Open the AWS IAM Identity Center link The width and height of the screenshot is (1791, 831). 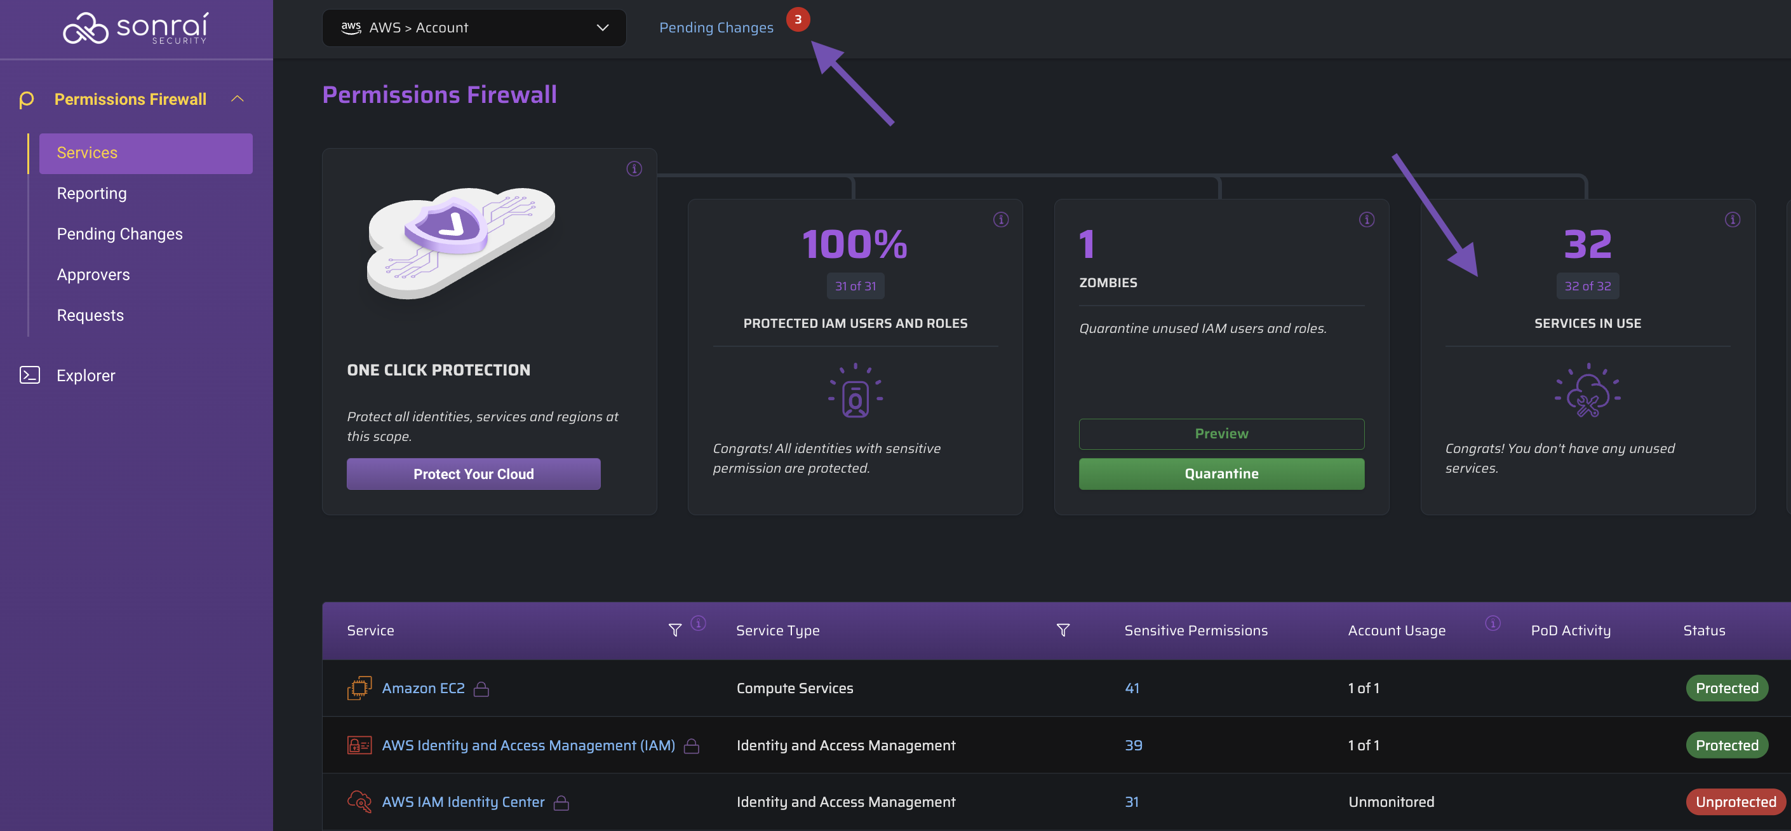pos(463,802)
